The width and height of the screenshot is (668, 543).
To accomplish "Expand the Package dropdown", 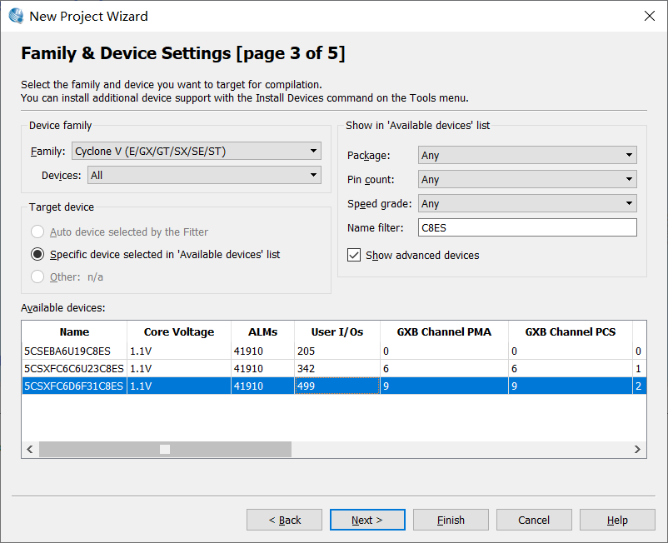I will tap(527, 155).
